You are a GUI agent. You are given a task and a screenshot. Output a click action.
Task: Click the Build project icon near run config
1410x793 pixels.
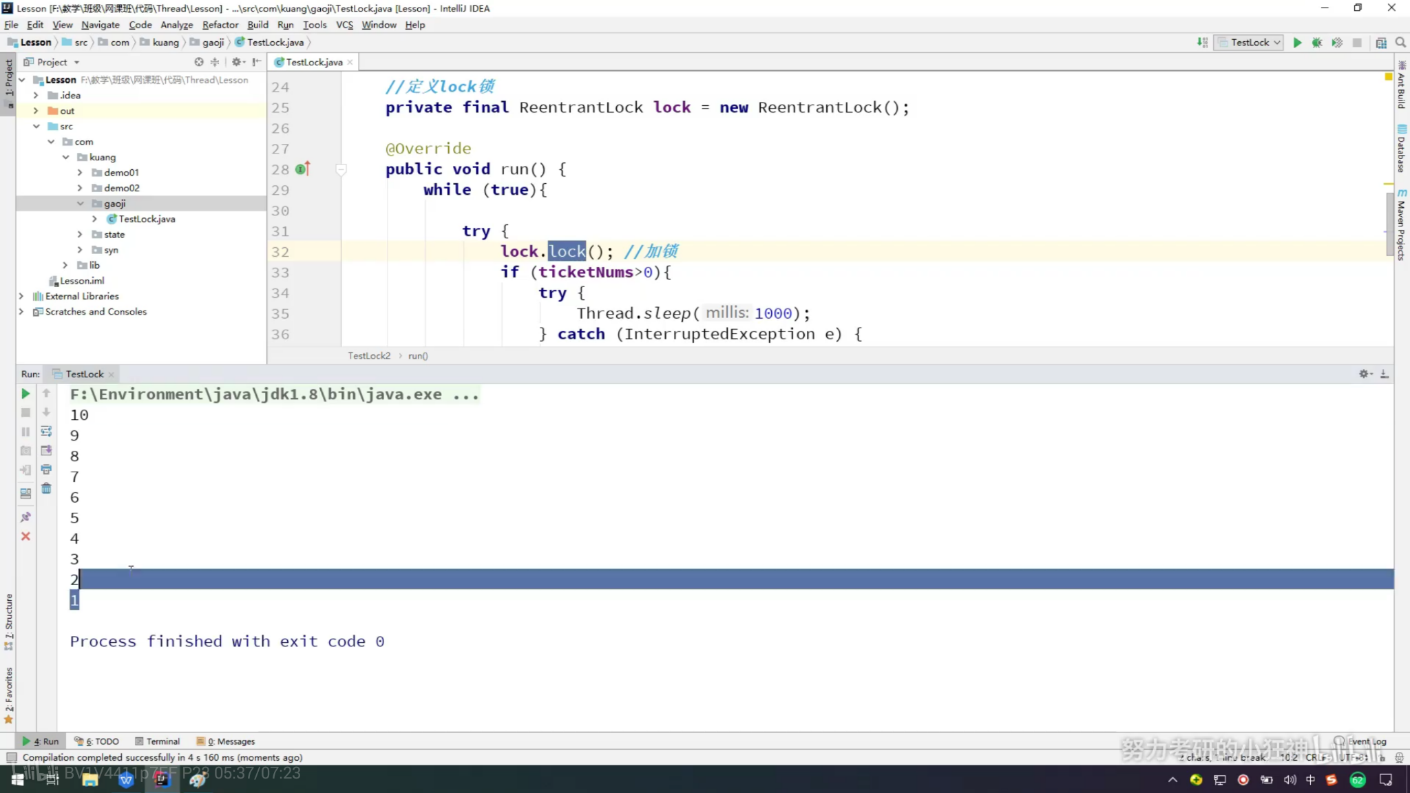pos(1202,43)
